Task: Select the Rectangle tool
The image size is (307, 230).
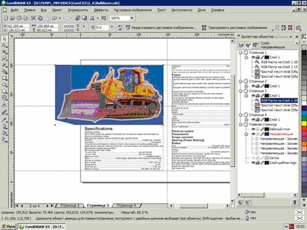Action: [4, 78]
